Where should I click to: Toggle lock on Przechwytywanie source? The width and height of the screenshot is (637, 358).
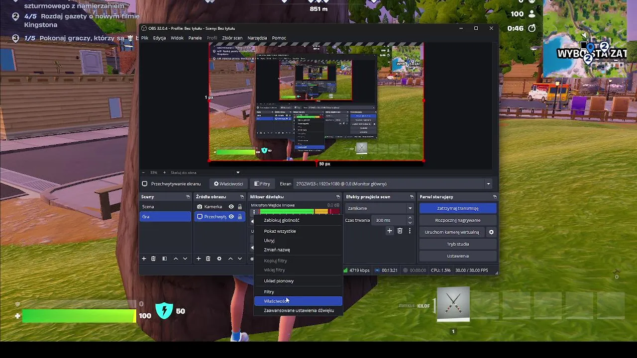point(239,217)
